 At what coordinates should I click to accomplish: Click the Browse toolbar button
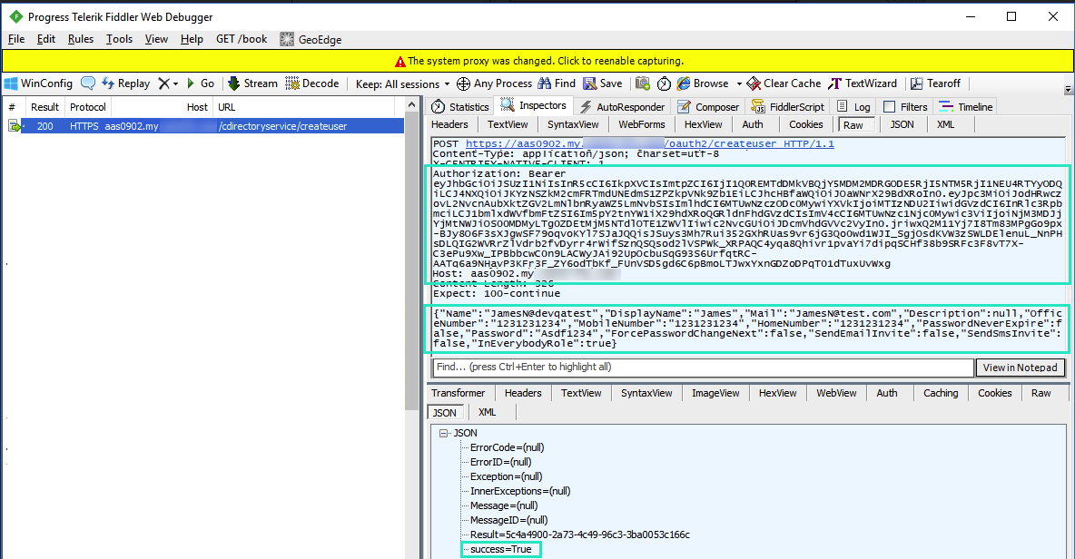pos(703,83)
